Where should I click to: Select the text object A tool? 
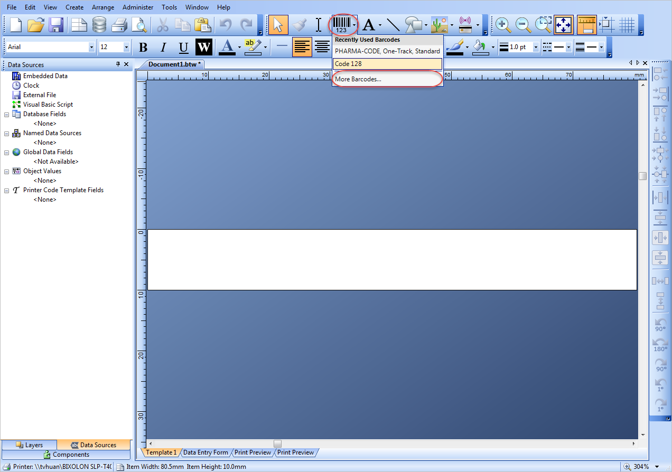369,25
